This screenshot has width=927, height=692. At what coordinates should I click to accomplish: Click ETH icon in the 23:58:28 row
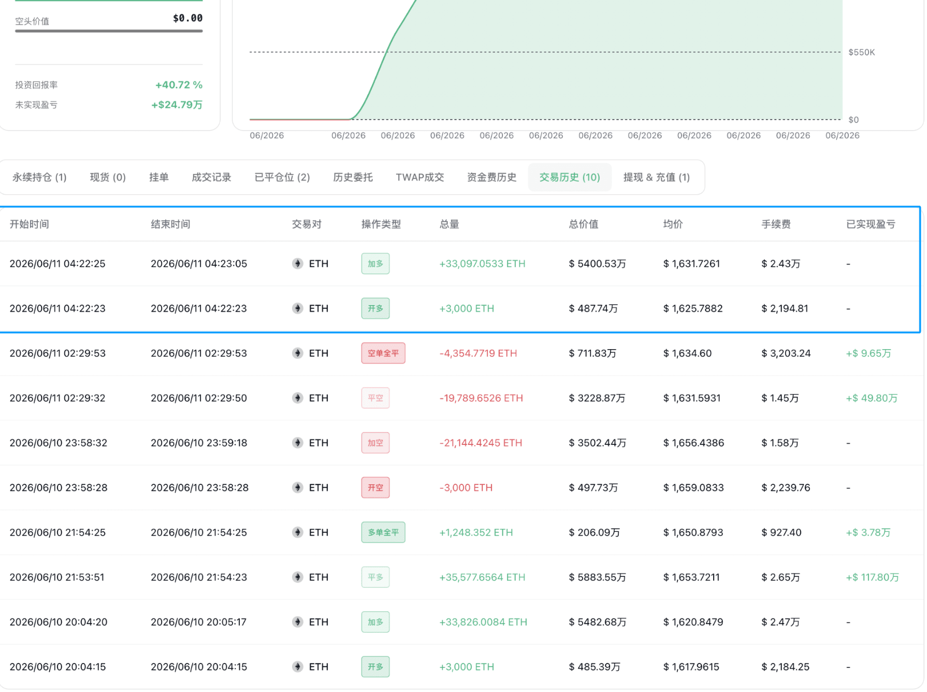(x=297, y=487)
